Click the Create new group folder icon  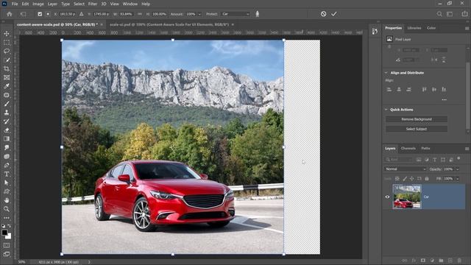pos(441,260)
